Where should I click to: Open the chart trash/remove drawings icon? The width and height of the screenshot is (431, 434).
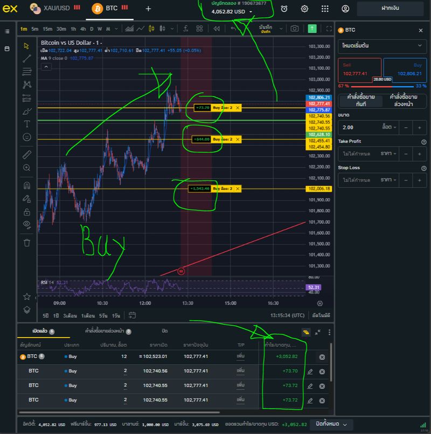(x=26, y=242)
